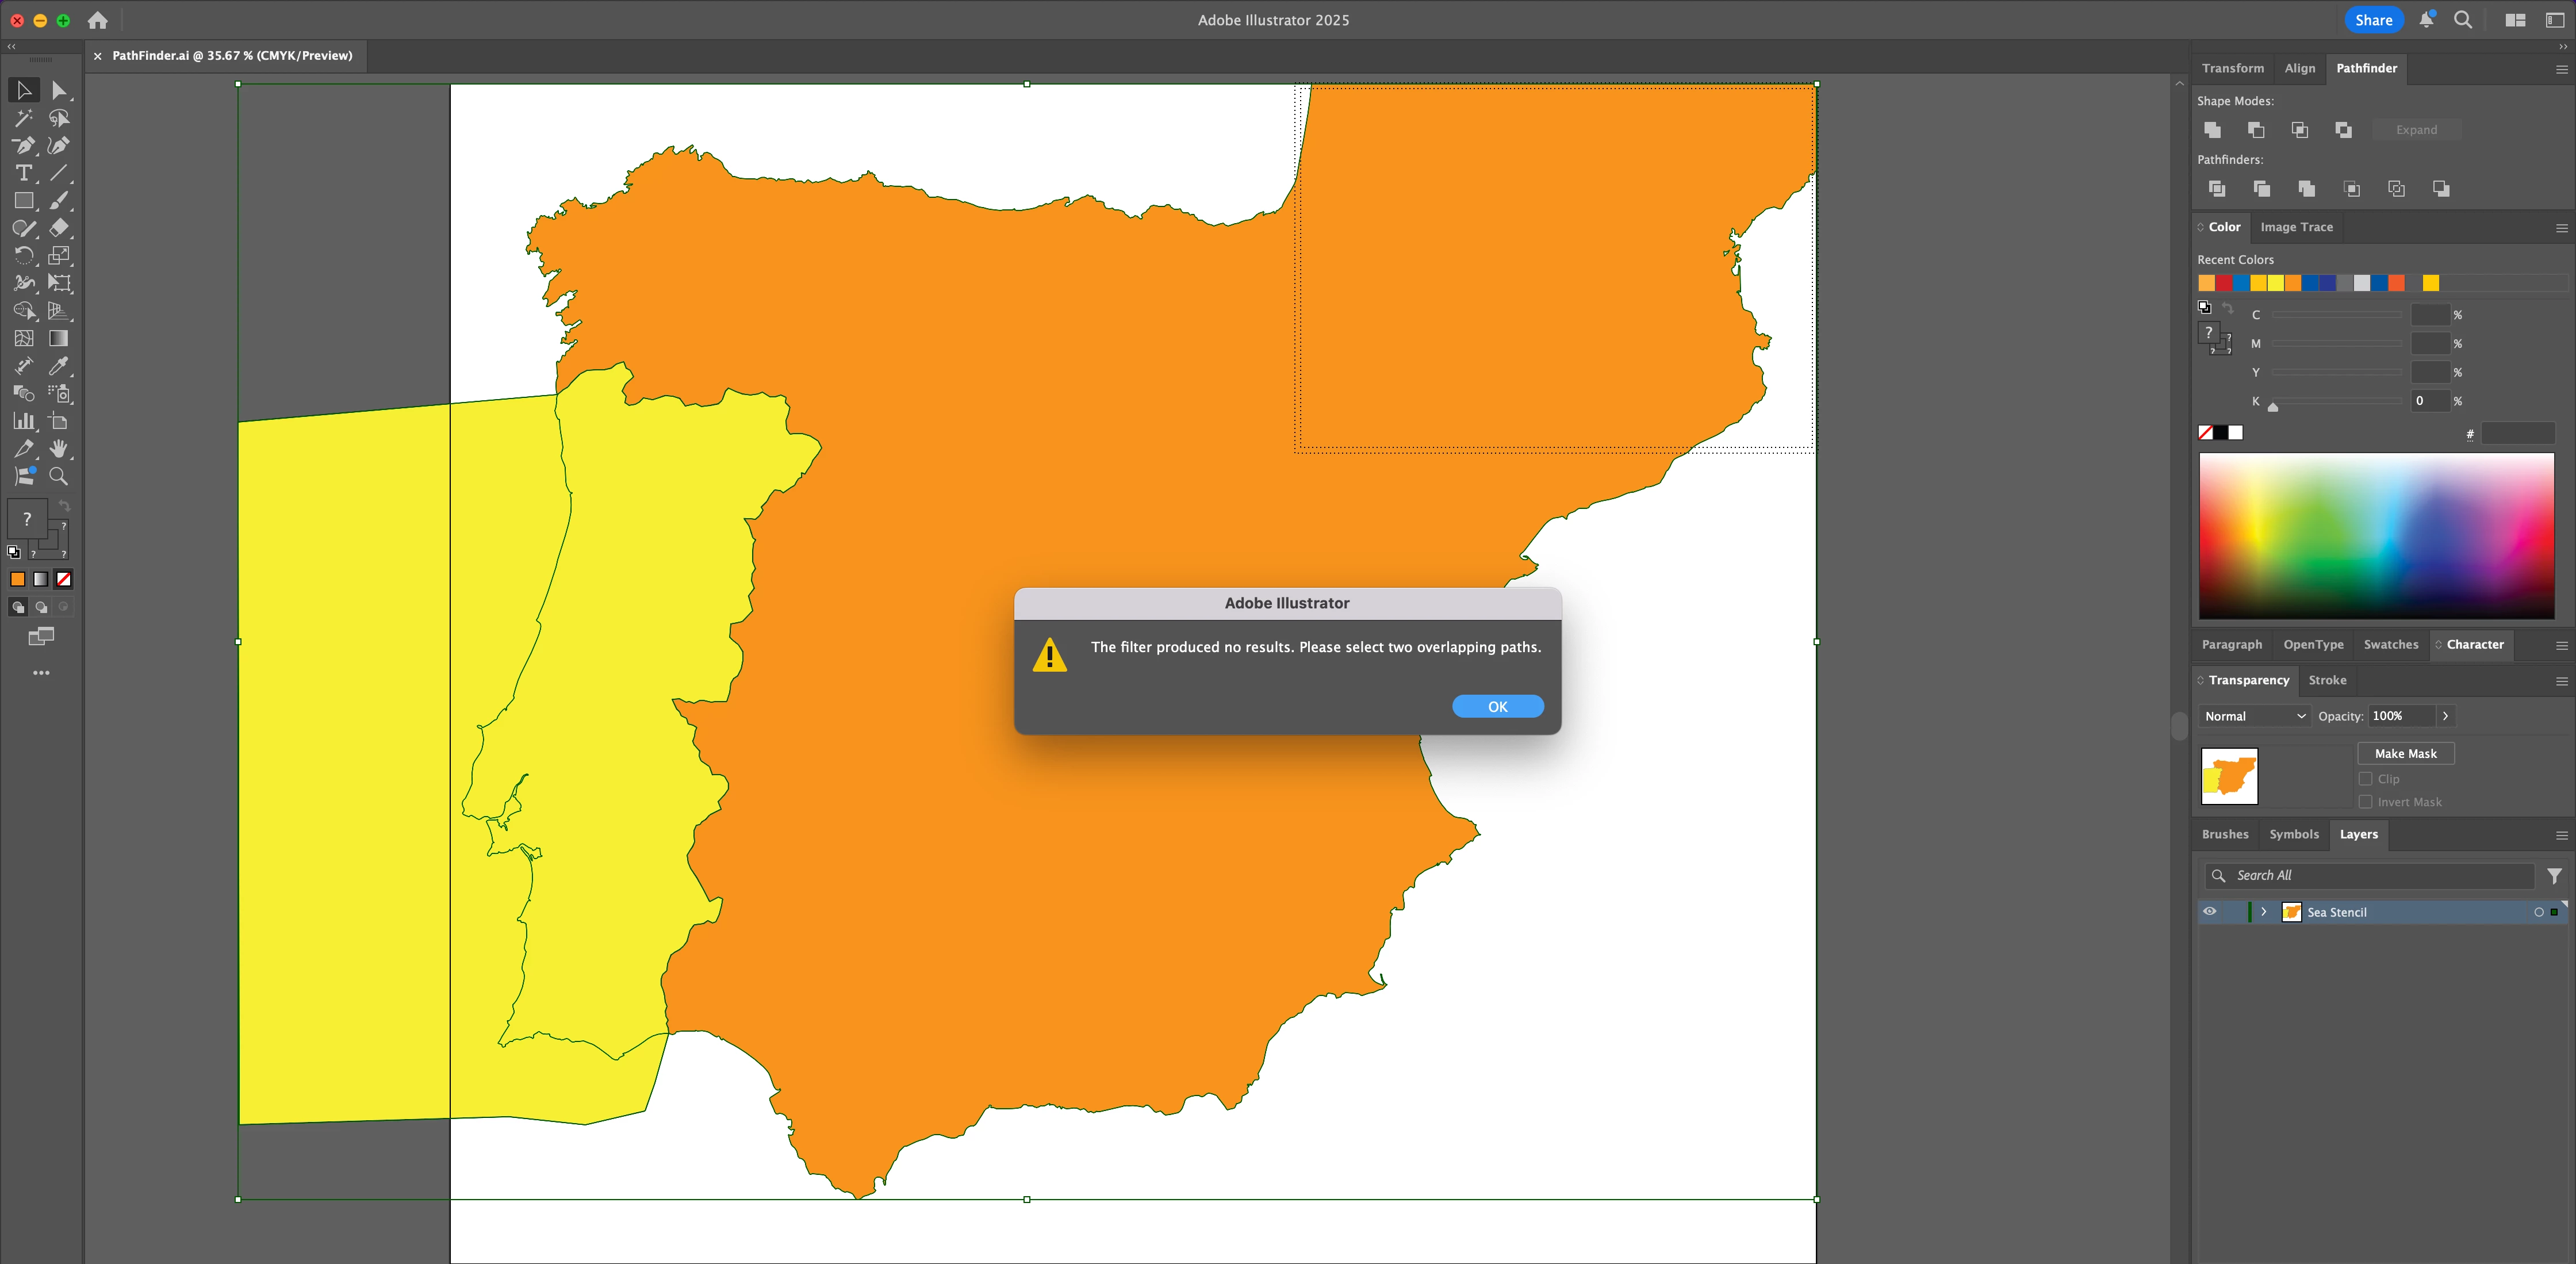Select the Pen tool

coord(24,146)
